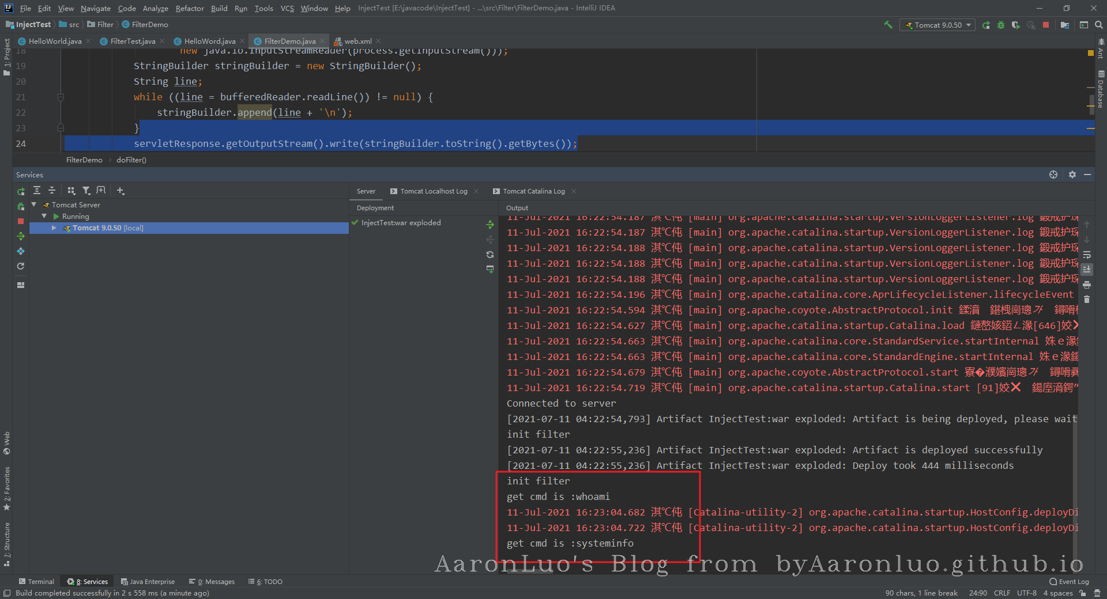Click the Filter icon in Services toolbar
1107x599 pixels.
tap(86, 191)
